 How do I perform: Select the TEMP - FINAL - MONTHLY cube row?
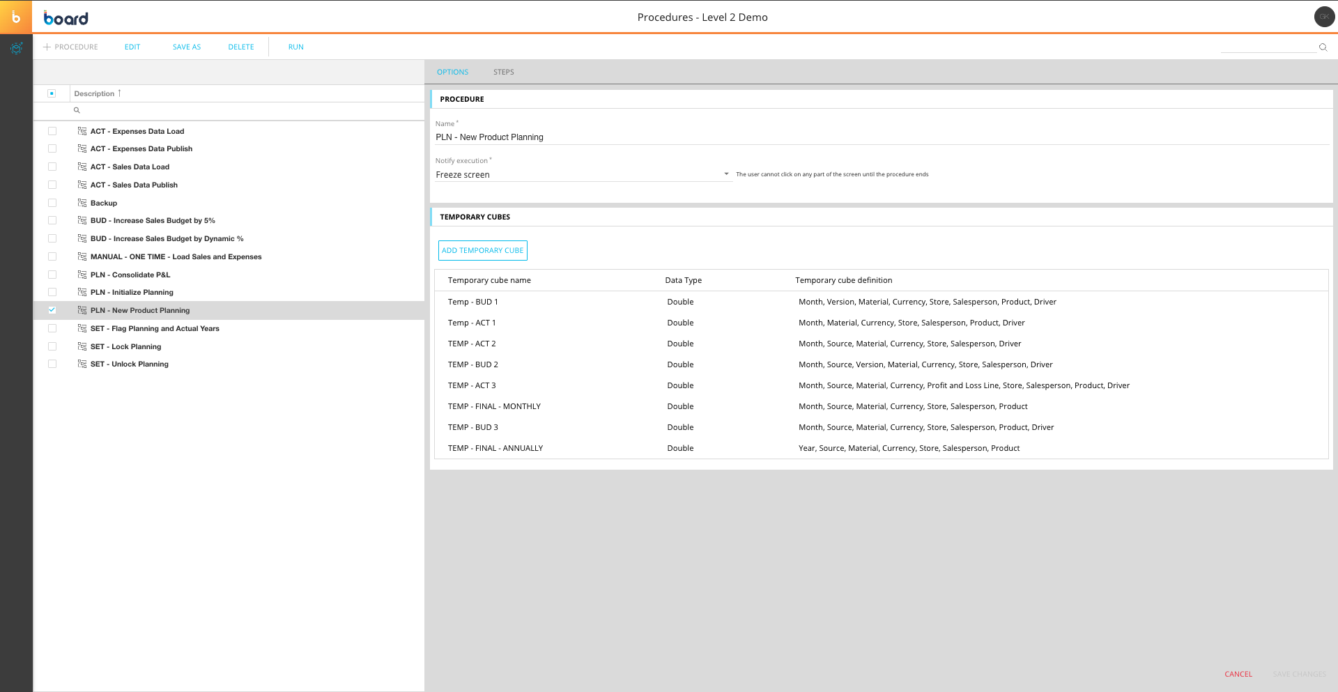(x=882, y=406)
